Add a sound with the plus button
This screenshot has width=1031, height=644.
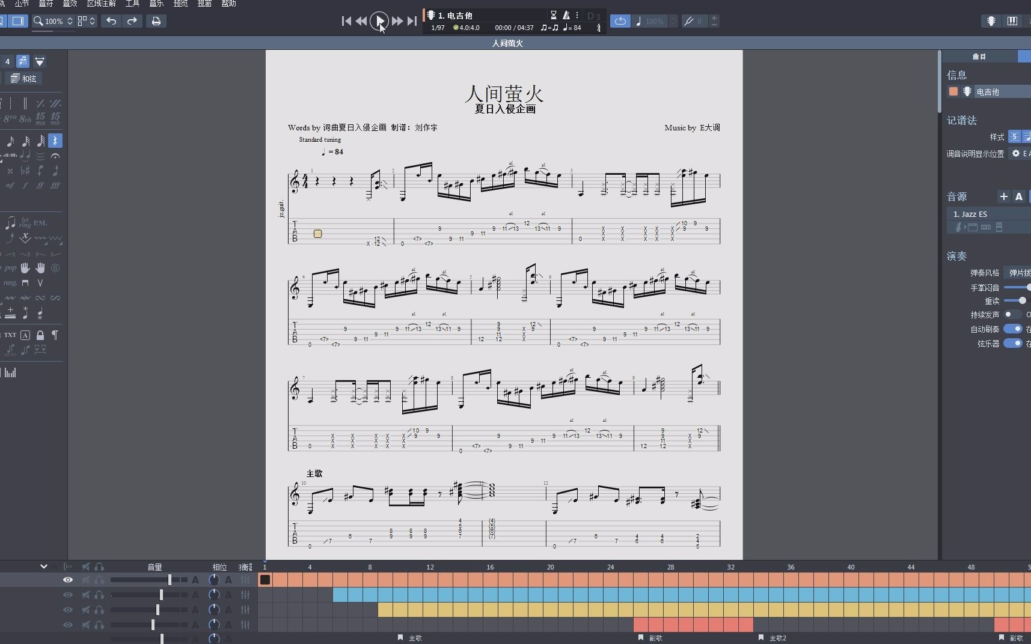coord(1004,196)
